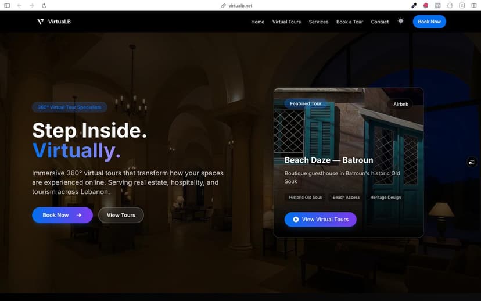Viewport: 481px width, 301px height.
Task: Go forward with the browser forward arrow
Action: click(31, 5)
